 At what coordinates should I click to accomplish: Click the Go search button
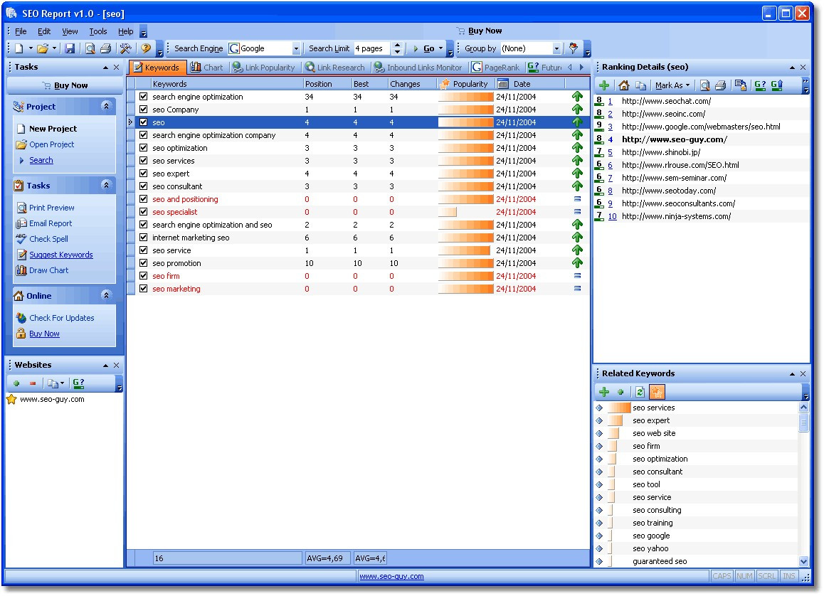424,48
